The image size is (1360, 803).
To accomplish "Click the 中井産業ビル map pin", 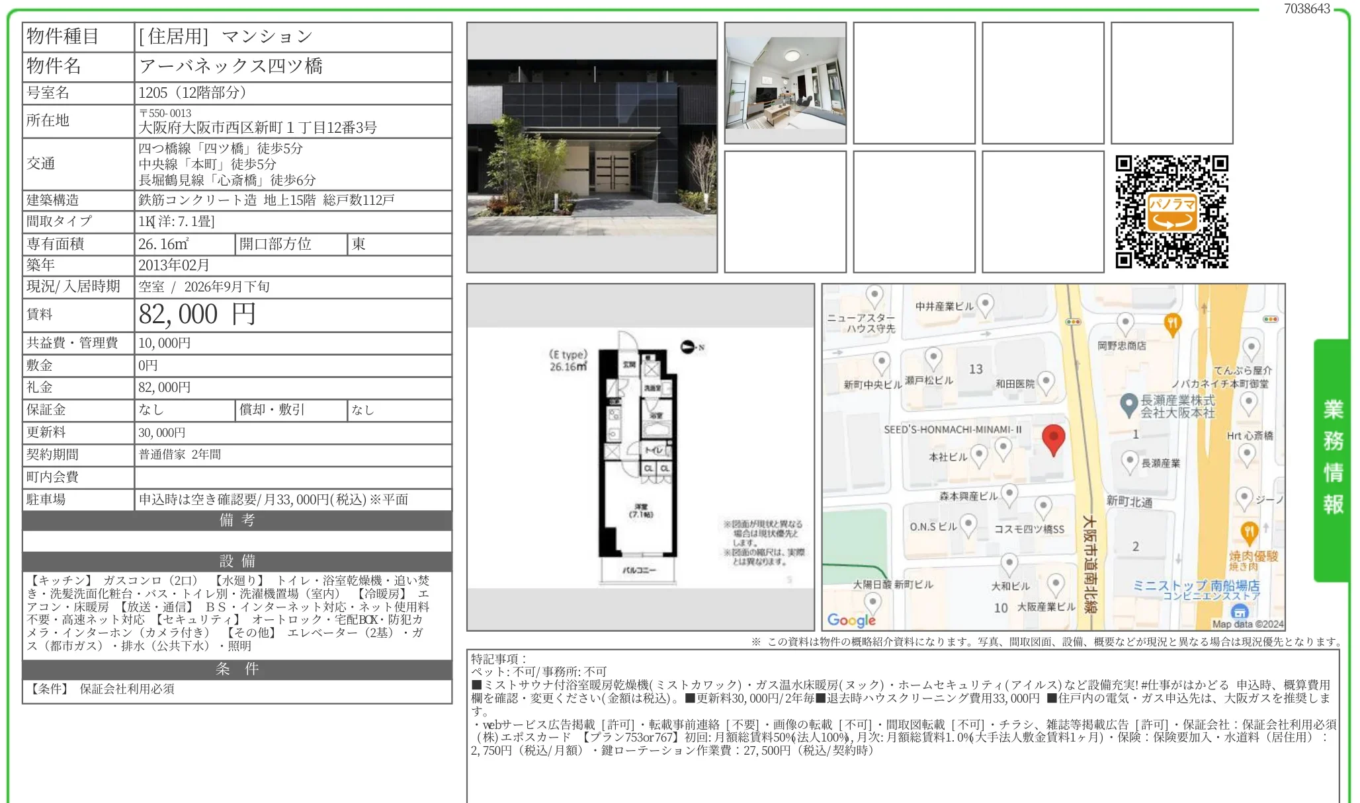I will pos(985,305).
